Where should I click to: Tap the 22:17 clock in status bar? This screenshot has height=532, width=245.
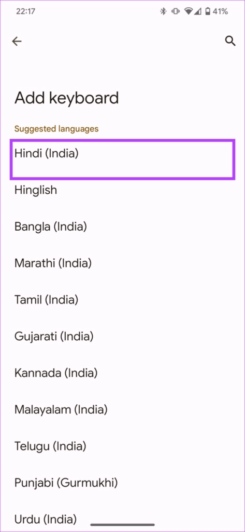point(25,11)
